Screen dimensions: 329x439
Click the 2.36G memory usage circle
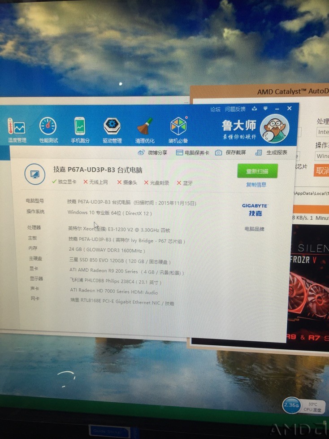coord(291,405)
